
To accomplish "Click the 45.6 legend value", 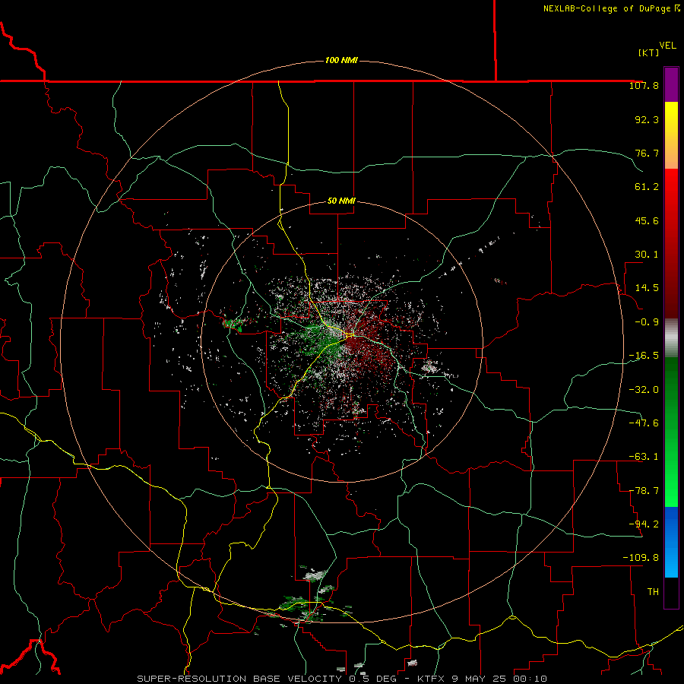I will coord(647,220).
